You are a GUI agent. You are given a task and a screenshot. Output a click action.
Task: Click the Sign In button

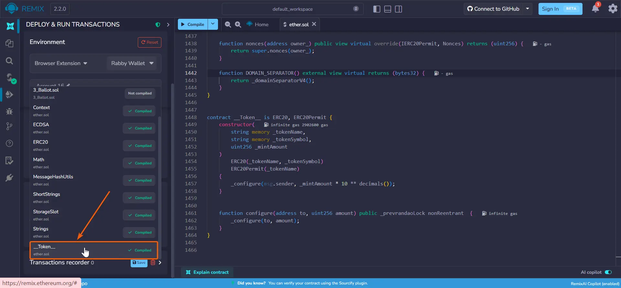(560, 9)
